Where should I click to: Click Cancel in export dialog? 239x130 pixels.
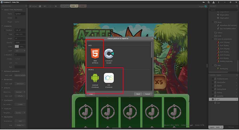point(147,94)
